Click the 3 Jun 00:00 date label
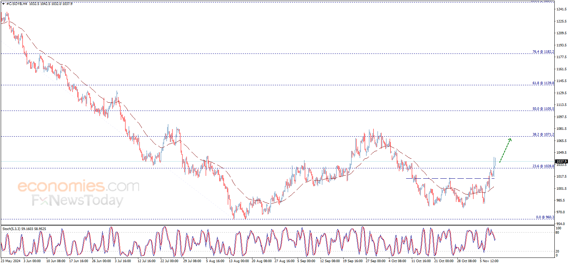 click(32, 261)
